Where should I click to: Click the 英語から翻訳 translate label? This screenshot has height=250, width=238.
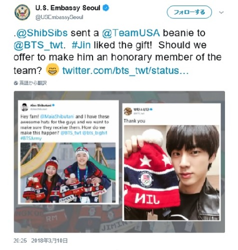[33, 83]
